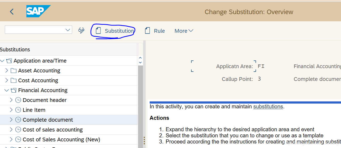Click the Actions heading in help text
The image size is (341, 148).
click(159, 118)
